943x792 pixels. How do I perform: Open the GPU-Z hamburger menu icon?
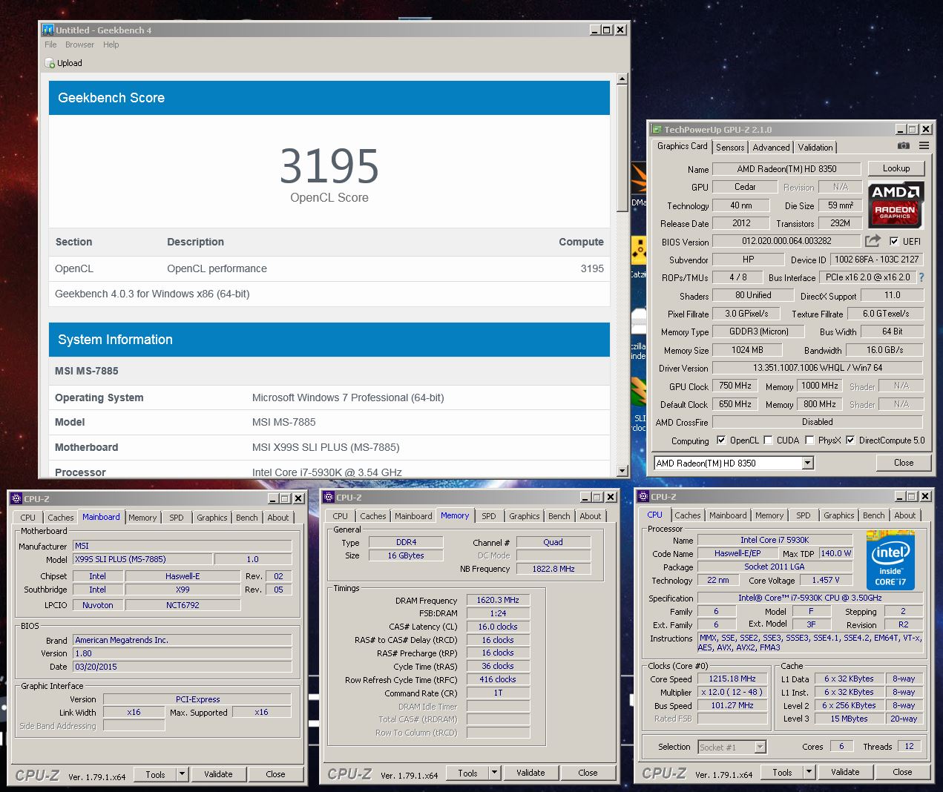point(924,146)
